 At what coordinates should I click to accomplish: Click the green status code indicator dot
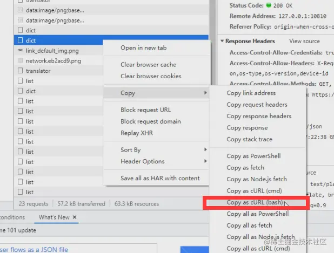pyautogui.click(x=269, y=5)
